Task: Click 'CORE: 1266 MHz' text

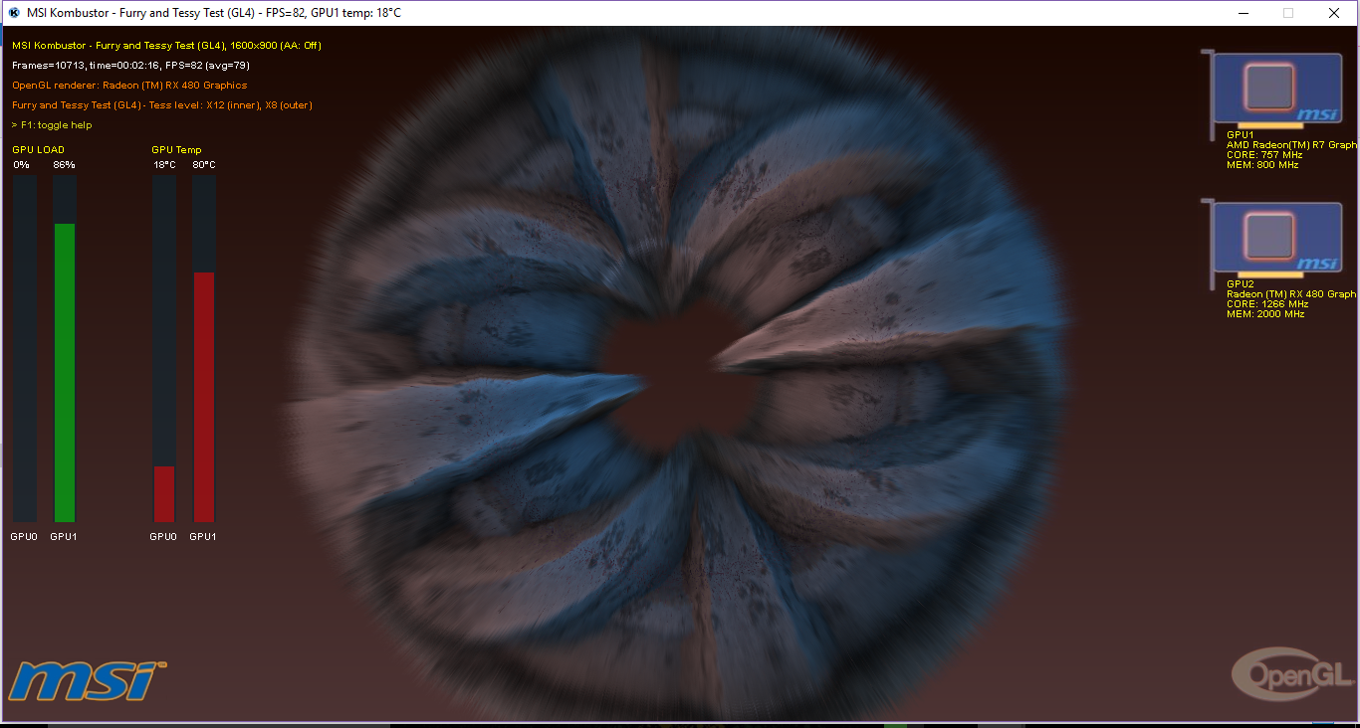Action: point(1267,304)
